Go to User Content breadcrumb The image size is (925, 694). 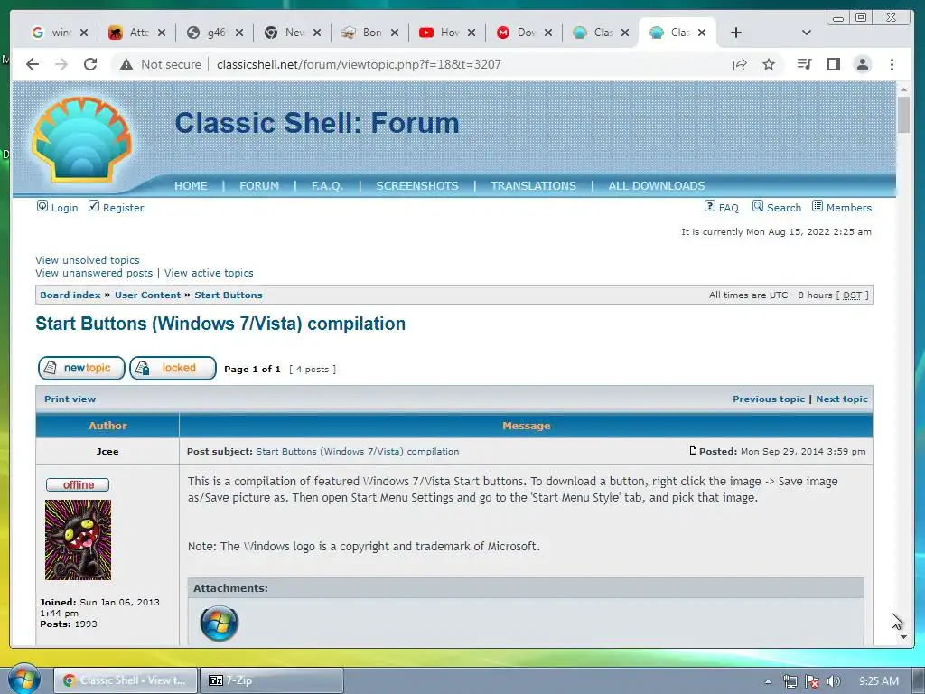coord(147,295)
